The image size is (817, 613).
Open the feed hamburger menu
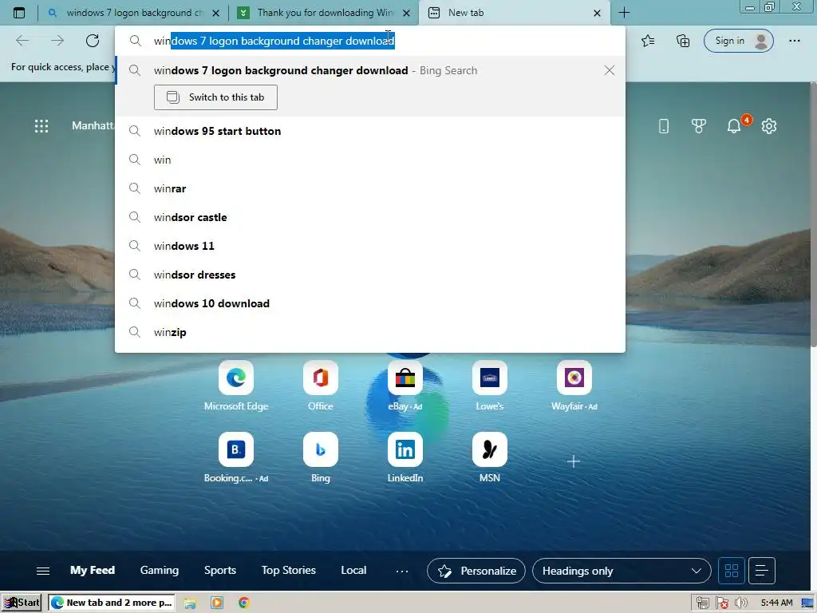[x=43, y=571]
